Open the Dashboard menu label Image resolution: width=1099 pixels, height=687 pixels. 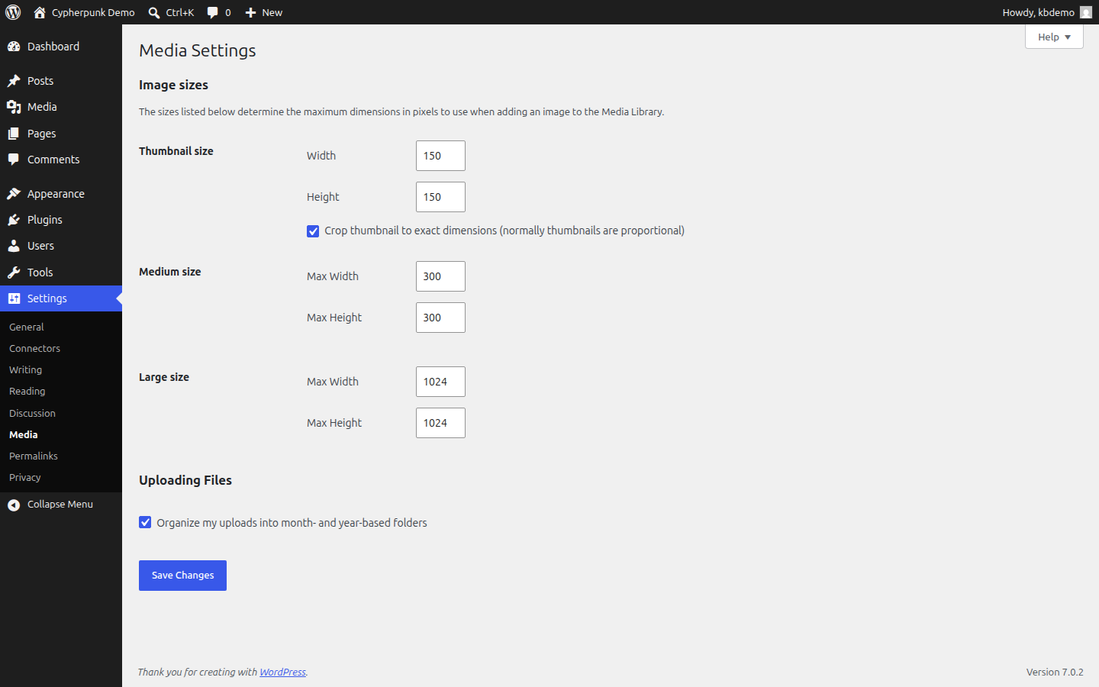tap(53, 47)
